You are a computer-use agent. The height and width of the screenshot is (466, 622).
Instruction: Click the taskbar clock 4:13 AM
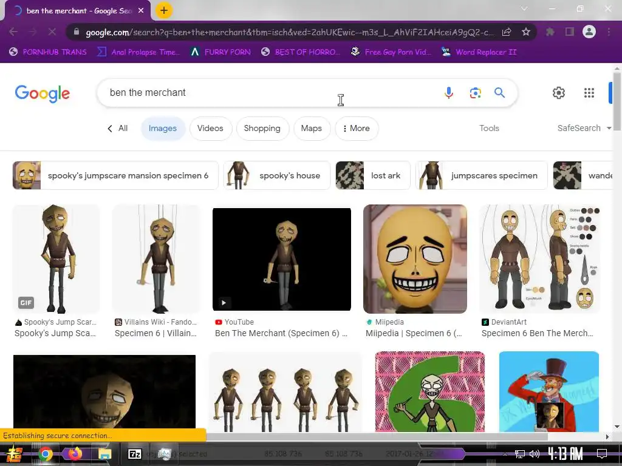[566, 454]
